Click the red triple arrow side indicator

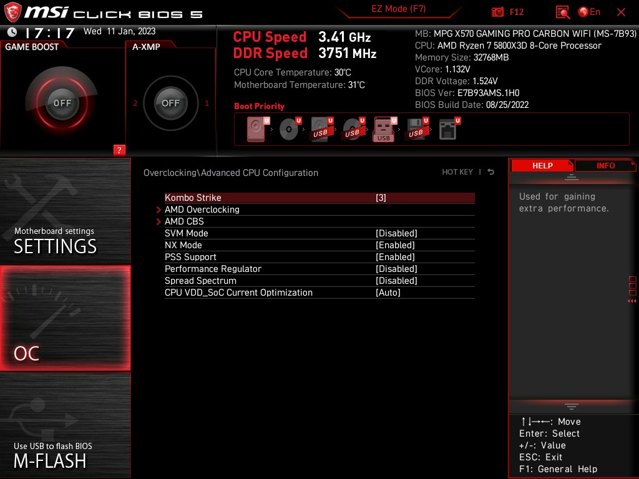[632, 301]
